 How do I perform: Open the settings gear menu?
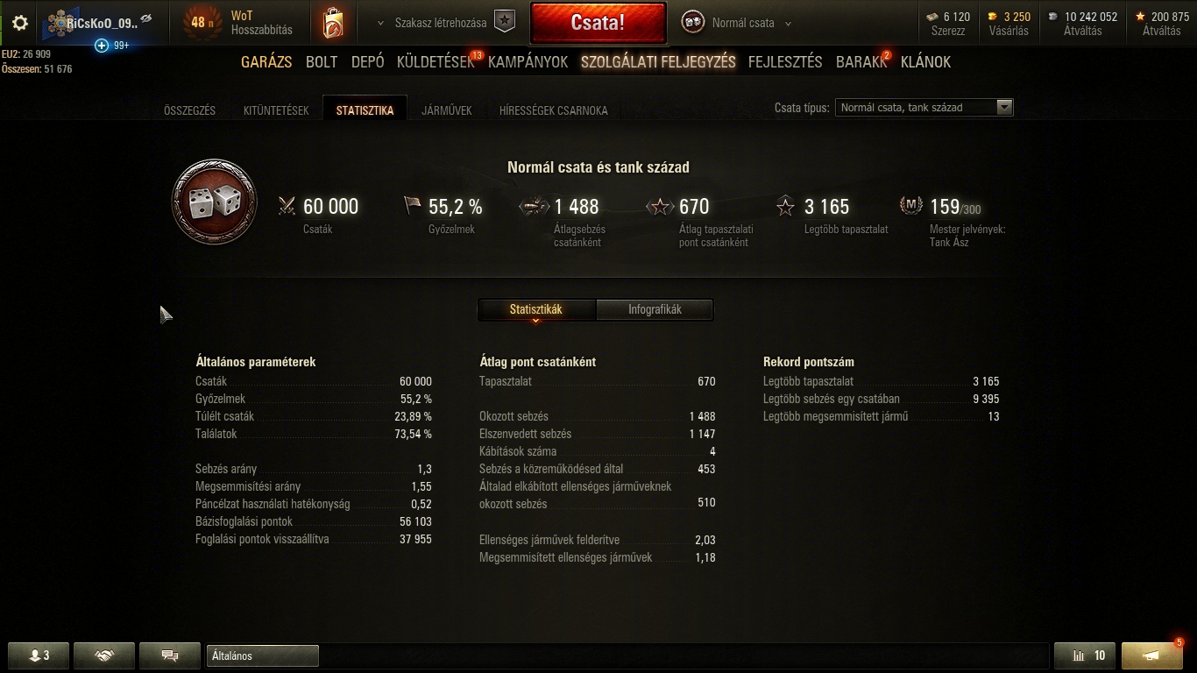pos(19,23)
